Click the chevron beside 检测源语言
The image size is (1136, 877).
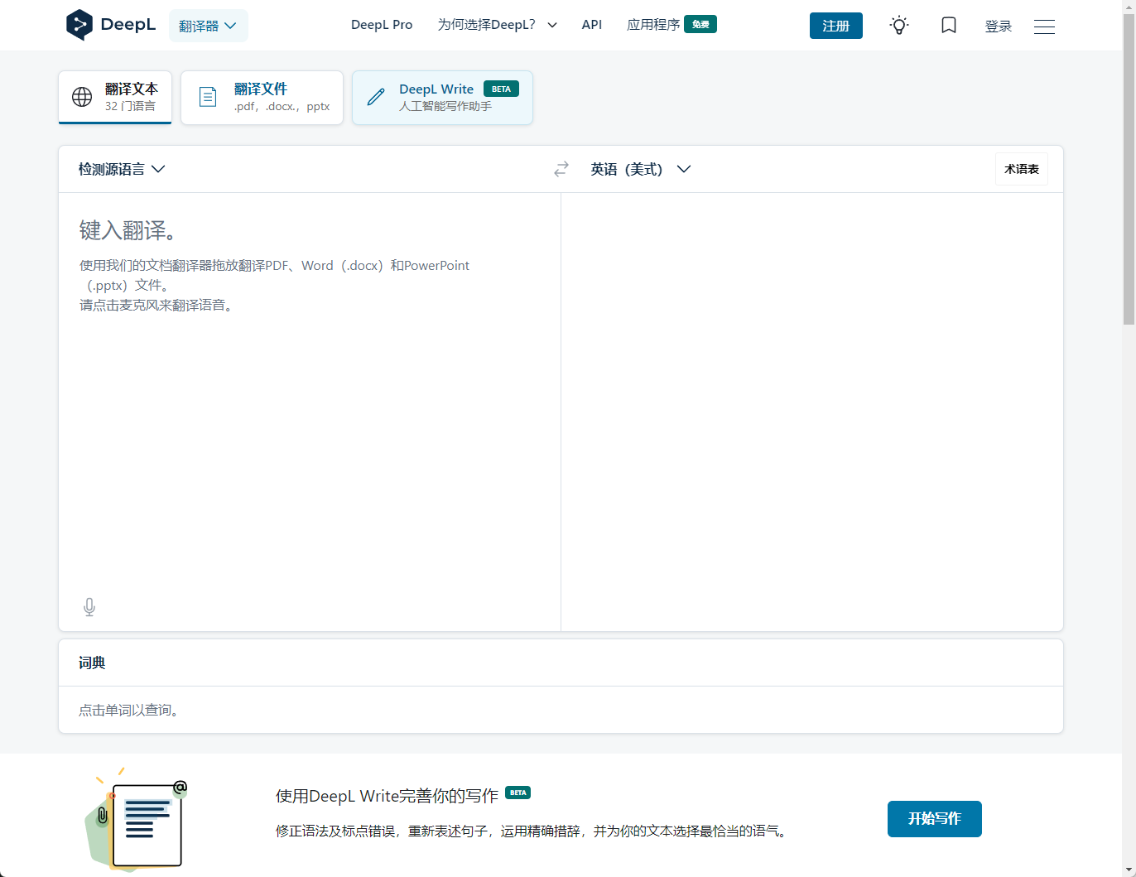point(158,169)
